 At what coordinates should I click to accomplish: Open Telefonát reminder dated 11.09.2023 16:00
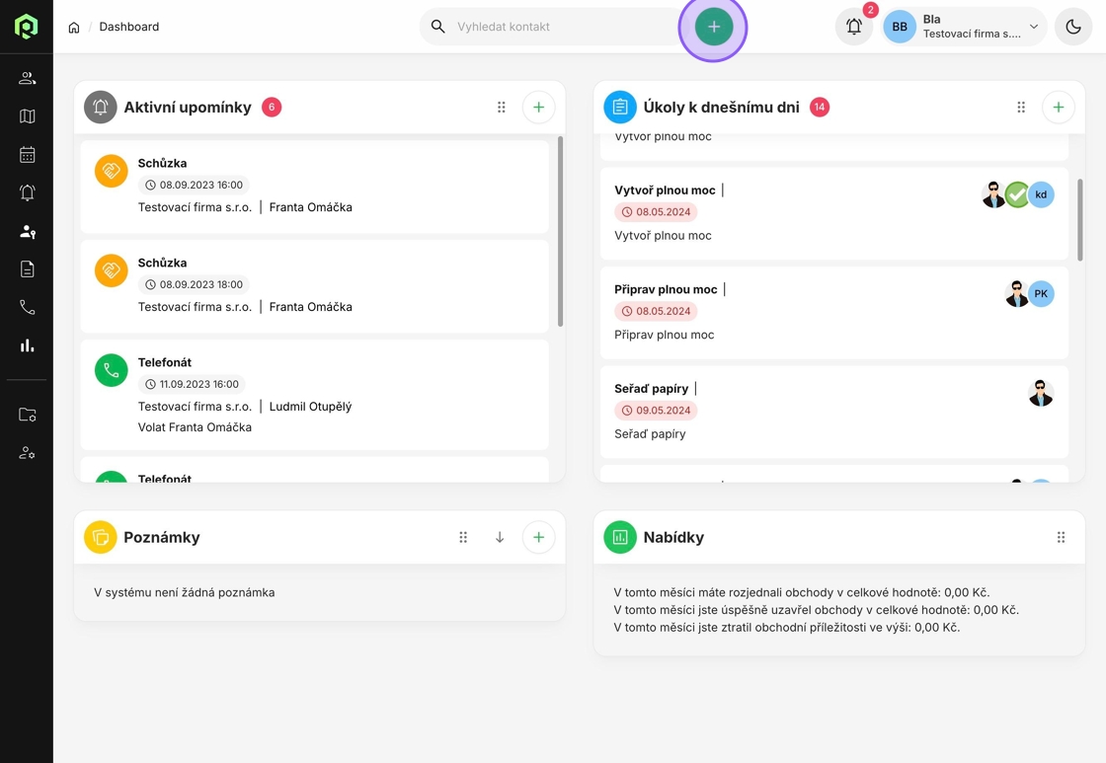pyautogui.click(x=315, y=394)
